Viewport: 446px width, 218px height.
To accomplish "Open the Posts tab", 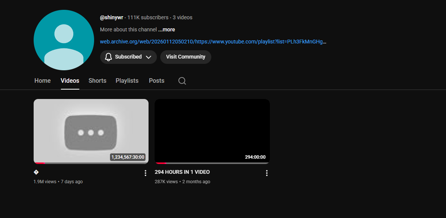I will click(x=156, y=81).
